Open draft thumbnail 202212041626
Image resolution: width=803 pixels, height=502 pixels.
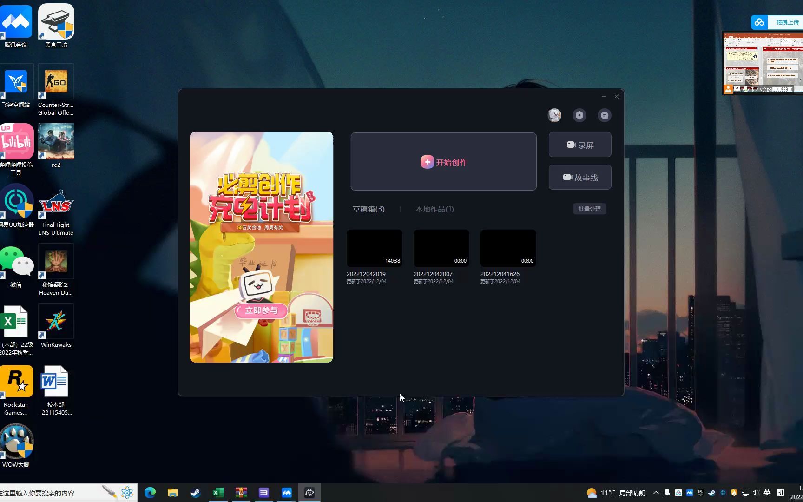pos(508,248)
